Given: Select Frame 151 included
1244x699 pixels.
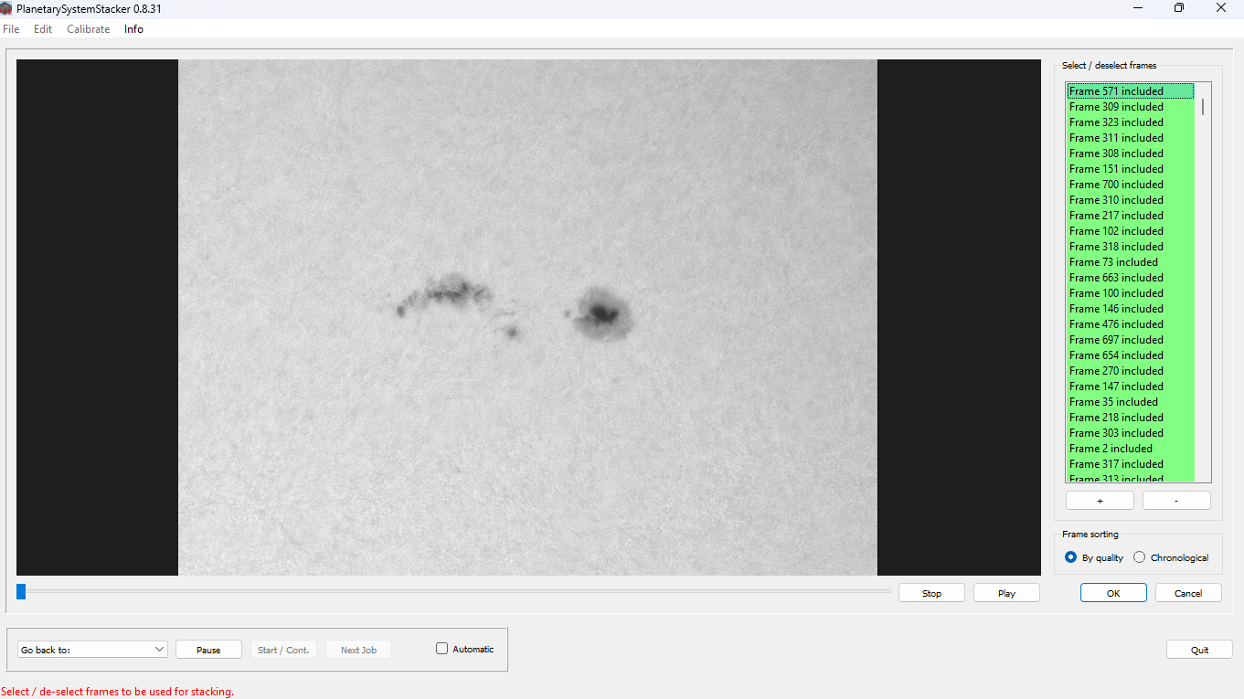Looking at the screenshot, I should pos(1131,169).
